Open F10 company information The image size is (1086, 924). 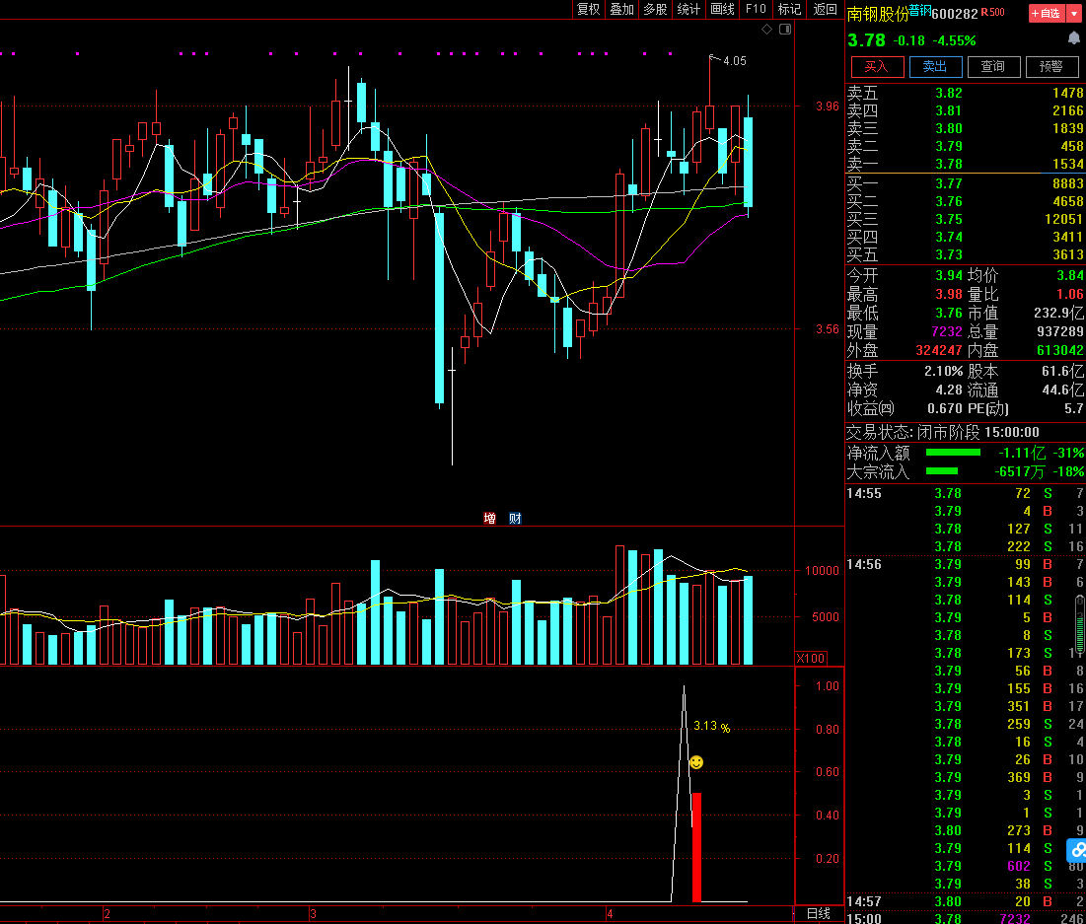pos(756,9)
